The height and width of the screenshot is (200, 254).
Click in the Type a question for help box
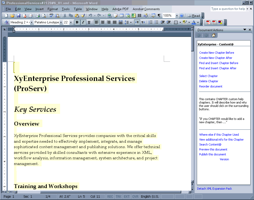[x=228, y=9]
